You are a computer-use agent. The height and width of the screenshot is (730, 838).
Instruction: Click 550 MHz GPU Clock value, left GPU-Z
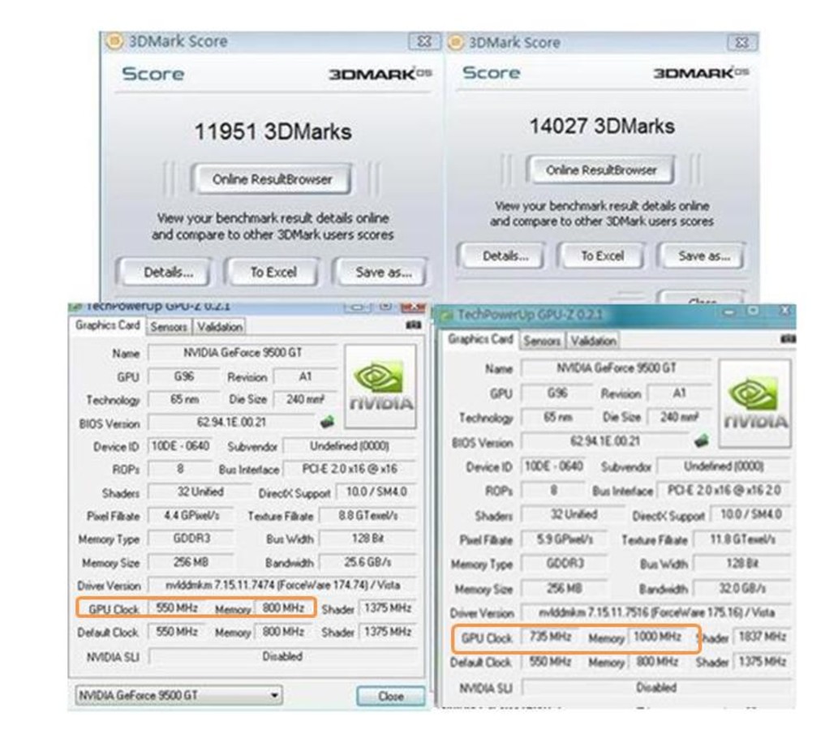177,608
